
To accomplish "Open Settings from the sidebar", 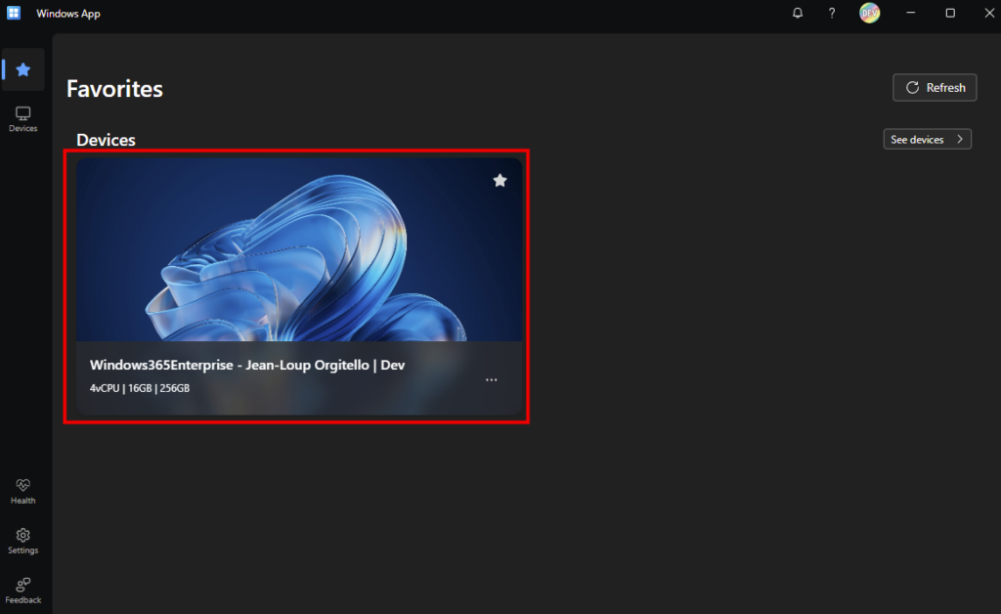I will [x=23, y=541].
